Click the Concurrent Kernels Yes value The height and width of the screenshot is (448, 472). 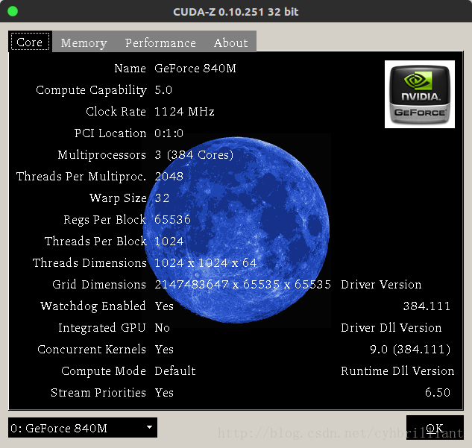click(x=164, y=350)
